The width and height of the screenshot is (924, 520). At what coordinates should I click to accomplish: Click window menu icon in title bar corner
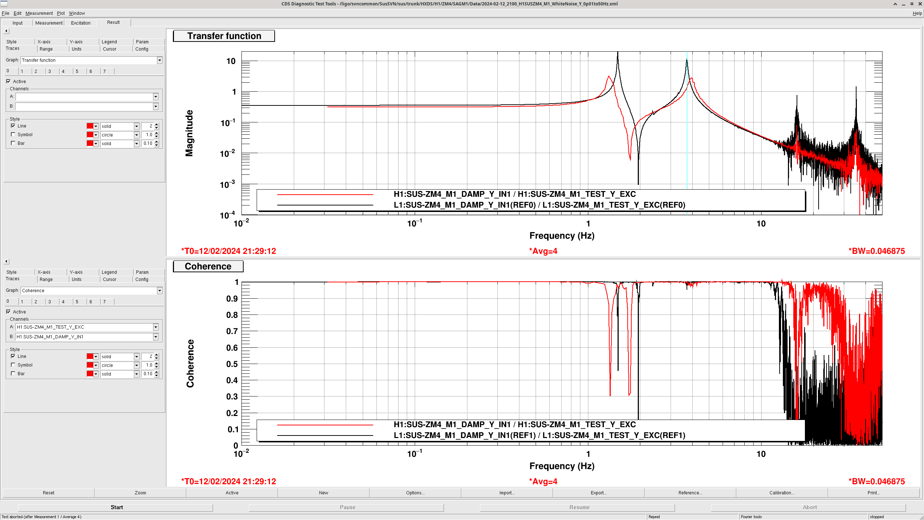click(x=4, y=4)
